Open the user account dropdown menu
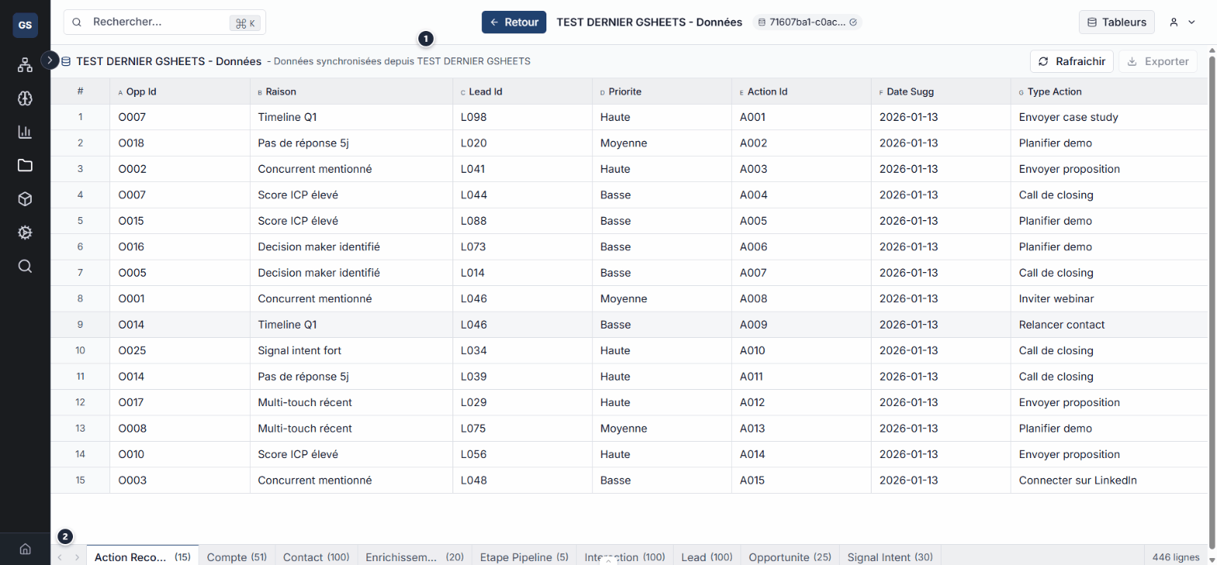This screenshot has height=565, width=1217. 1181,22
